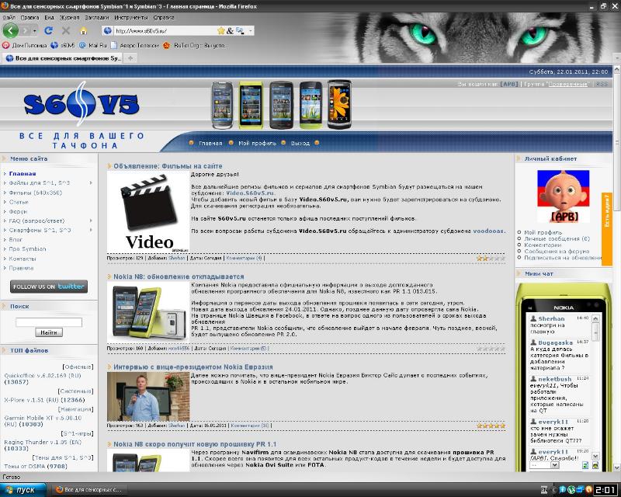The width and height of the screenshot is (621, 497).
Task: Click the site search input field
Action: pyautogui.click(x=49, y=322)
